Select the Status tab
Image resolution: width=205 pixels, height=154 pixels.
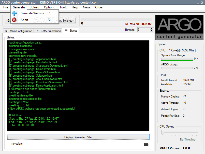(x=71, y=31)
